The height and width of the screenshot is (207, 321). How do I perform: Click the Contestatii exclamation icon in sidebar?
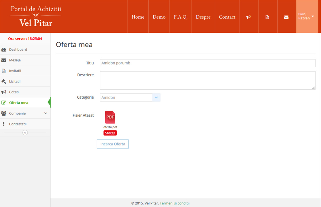[4, 124]
